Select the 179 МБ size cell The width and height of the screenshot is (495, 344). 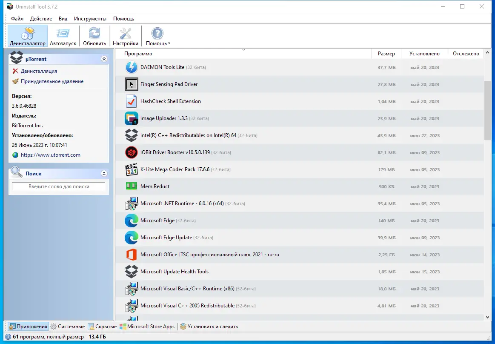386,169
